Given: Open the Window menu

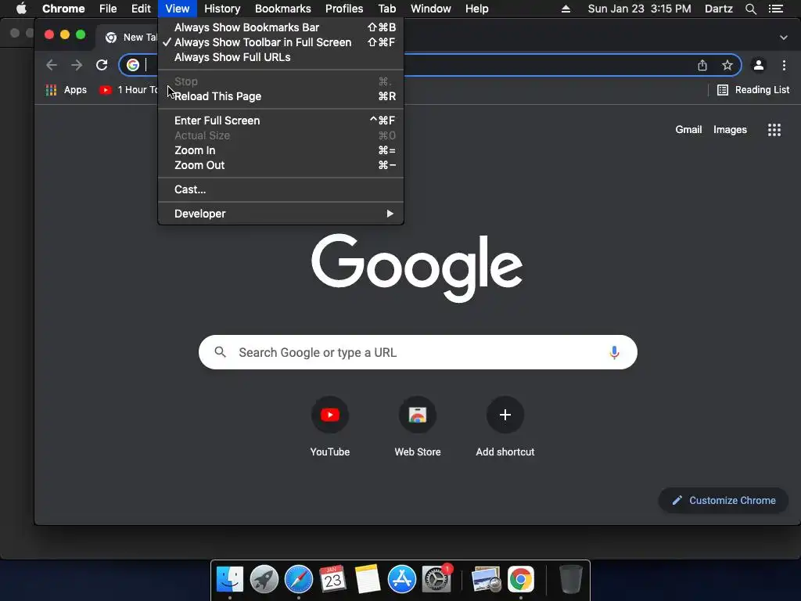Looking at the screenshot, I should tap(431, 9).
